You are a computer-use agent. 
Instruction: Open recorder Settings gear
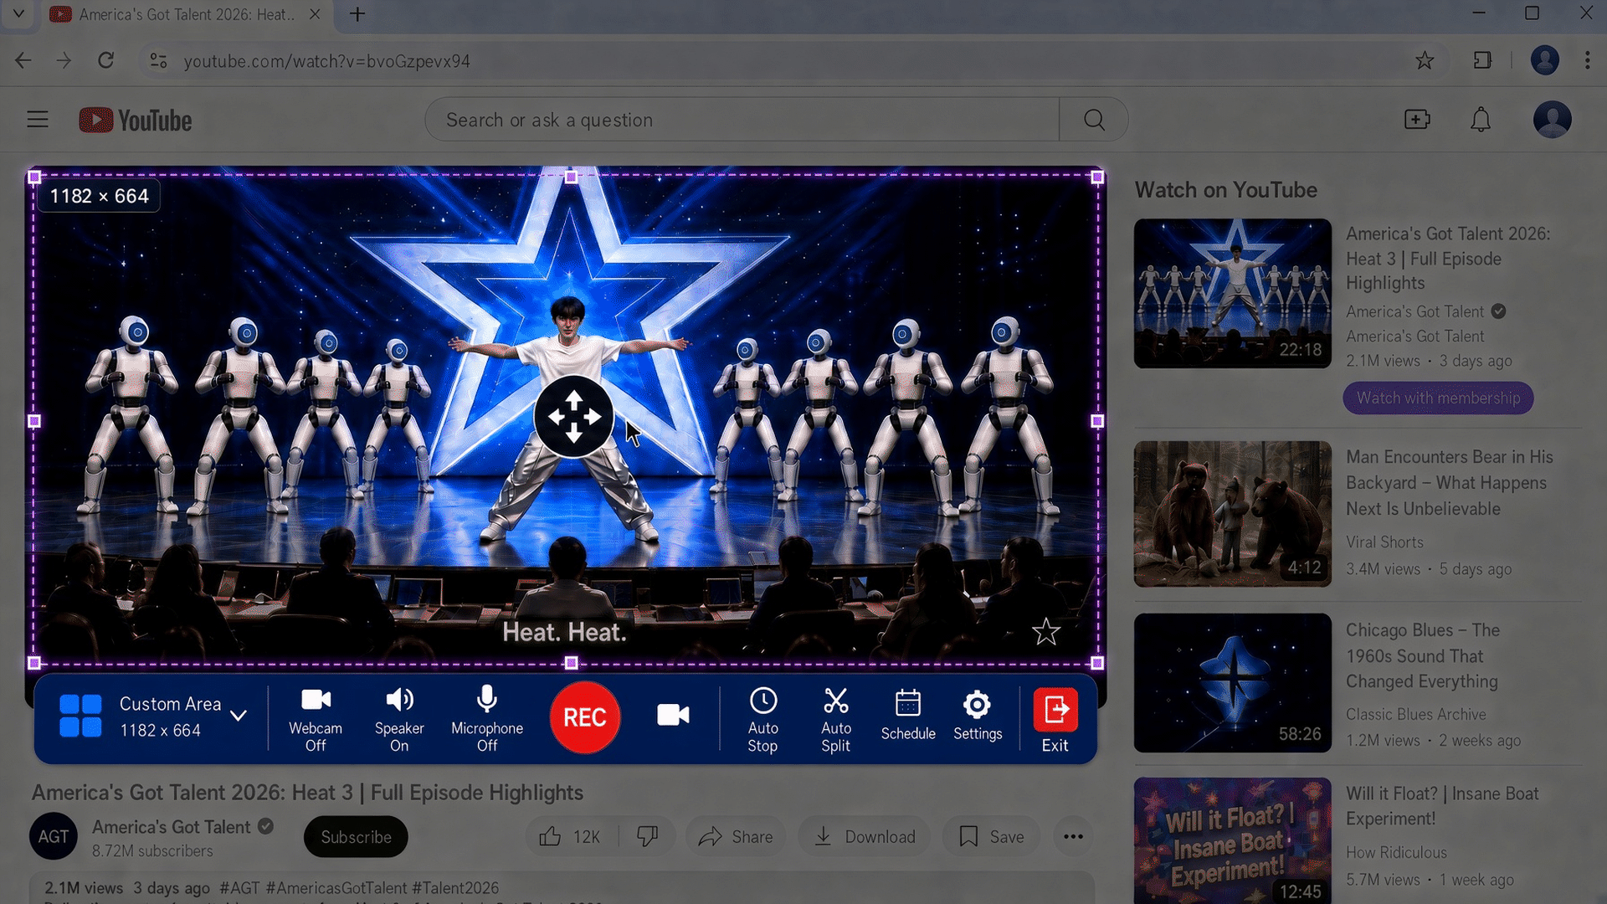point(978,715)
